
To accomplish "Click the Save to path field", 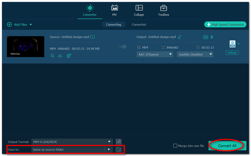I will click(x=68, y=150).
